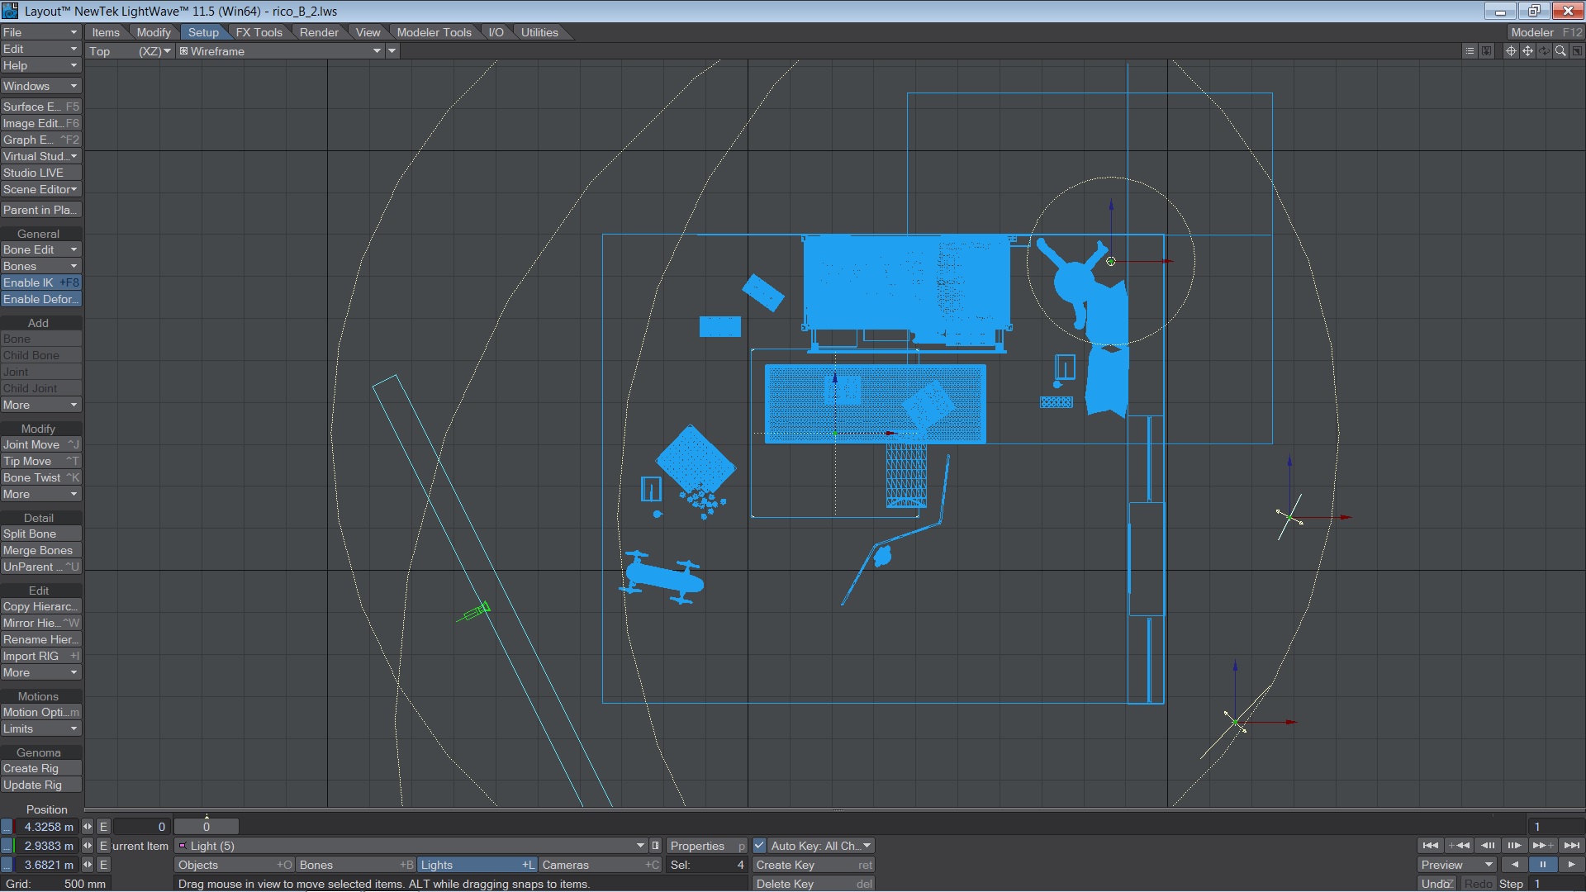The image size is (1586, 892).
Task: Jump to the first frame
Action: (1430, 846)
